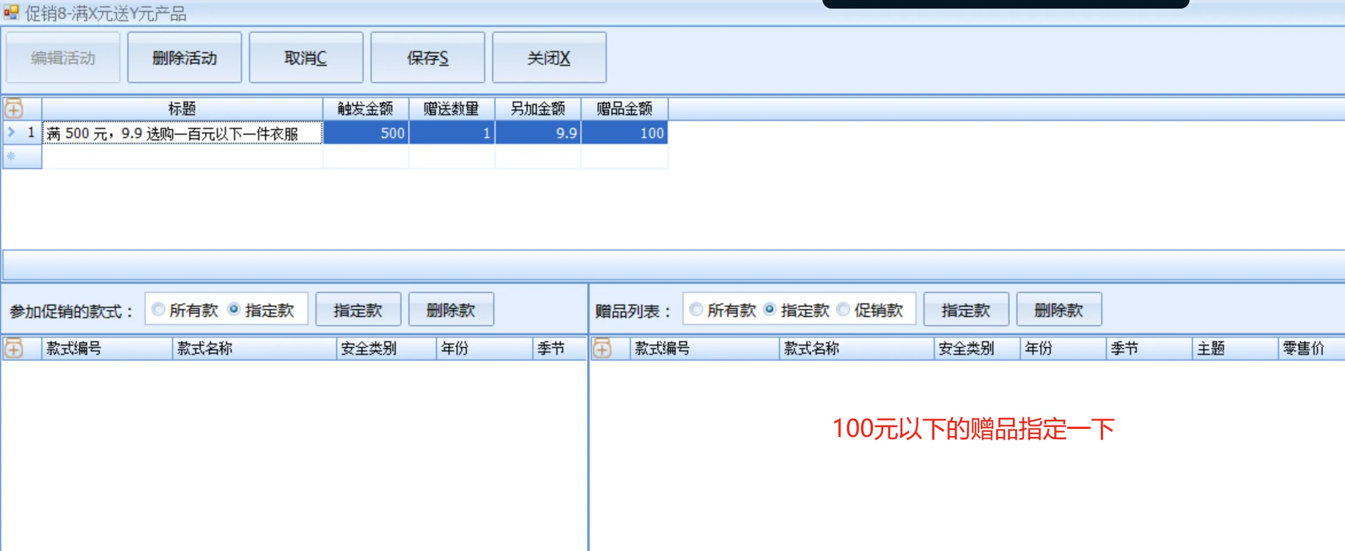Click plus icon in gift list grid
Viewport: 1345px width, 551px height.
602,348
